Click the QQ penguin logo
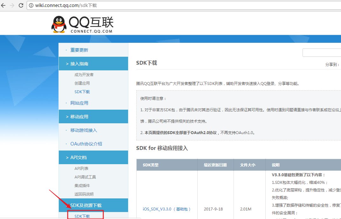 point(58,24)
